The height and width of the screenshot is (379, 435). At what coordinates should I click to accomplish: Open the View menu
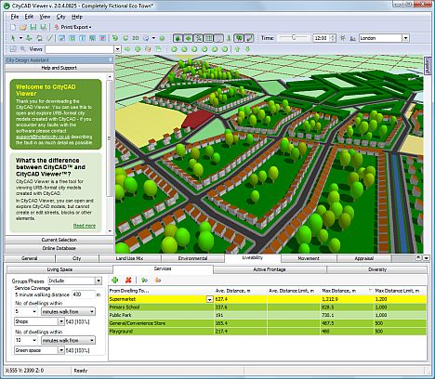point(45,17)
